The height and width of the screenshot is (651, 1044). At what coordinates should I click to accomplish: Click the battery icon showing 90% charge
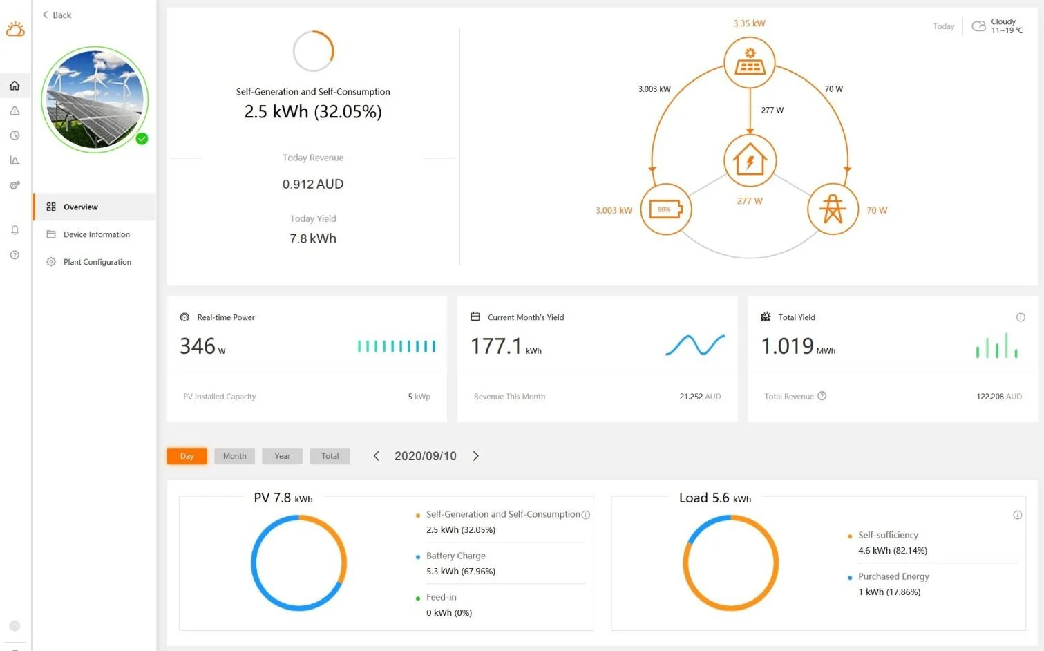[x=665, y=209]
